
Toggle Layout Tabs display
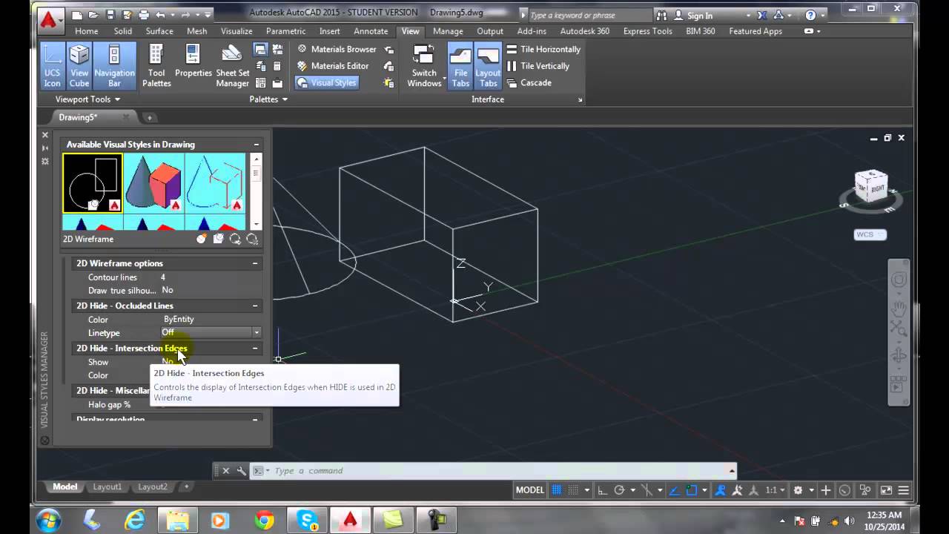tap(488, 66)
